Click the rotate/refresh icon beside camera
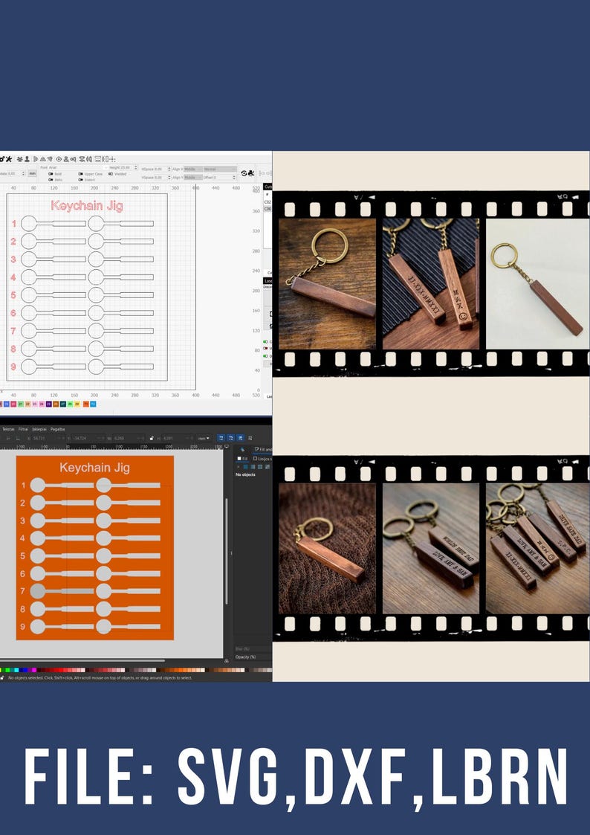The height and width of the screenshot is (835, 590). pos(244,173)
